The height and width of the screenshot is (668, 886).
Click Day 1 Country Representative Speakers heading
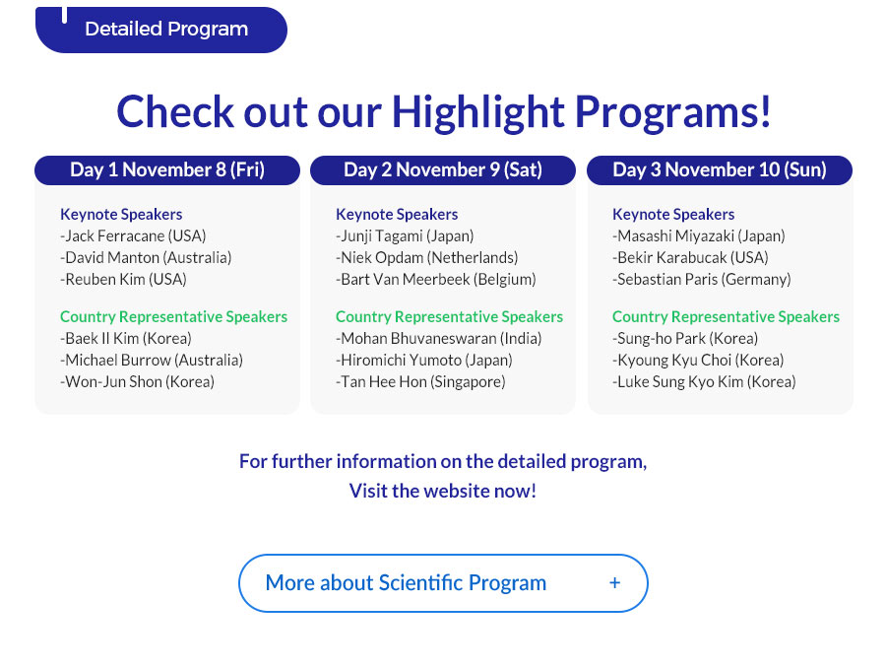[x=174, y=316]
